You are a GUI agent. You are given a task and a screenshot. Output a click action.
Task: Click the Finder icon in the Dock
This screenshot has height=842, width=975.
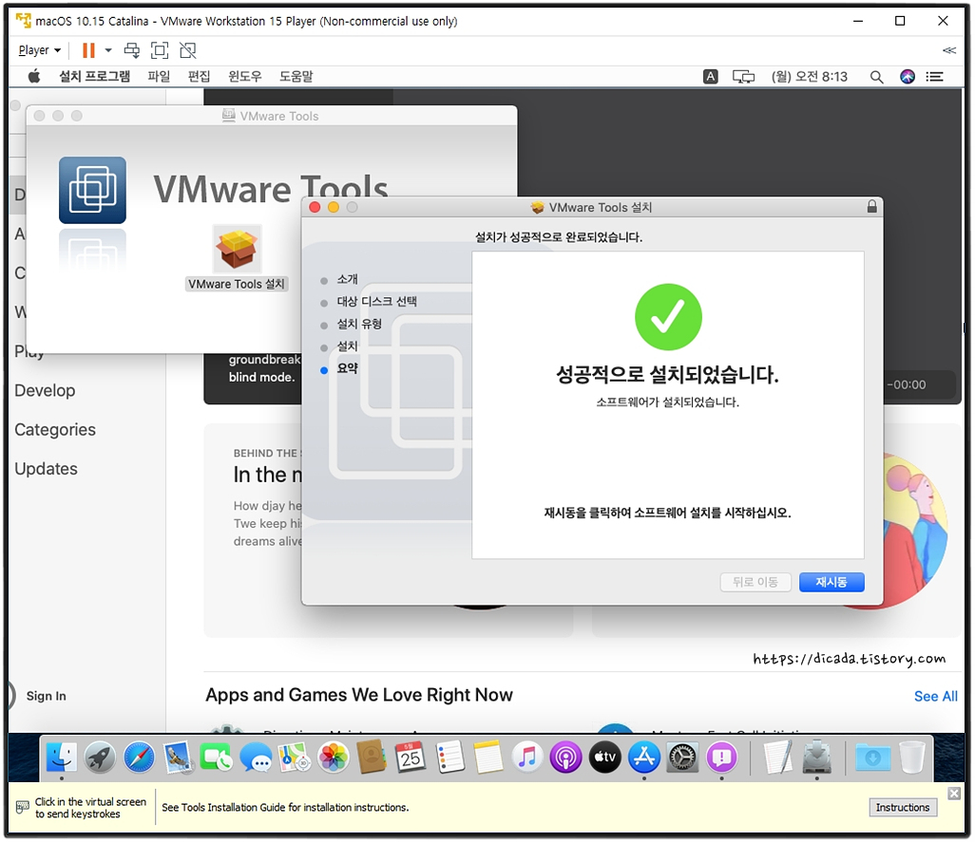pyautogui.click(x=62, y=758)
